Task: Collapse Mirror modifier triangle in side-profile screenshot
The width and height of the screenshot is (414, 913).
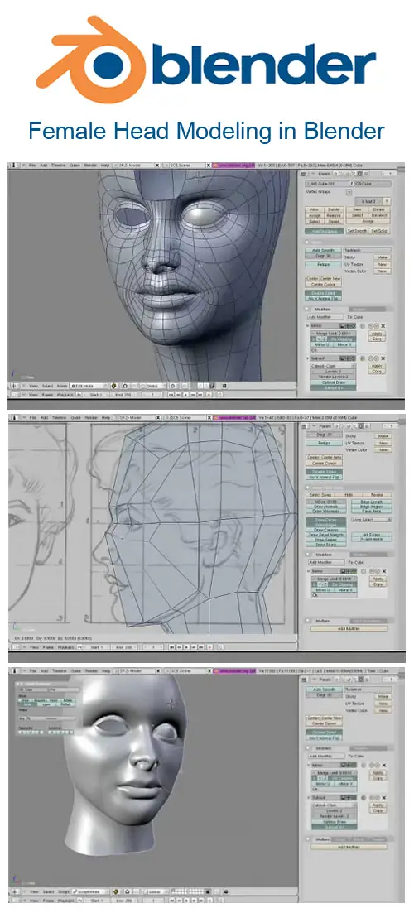Action: point(308,571)
